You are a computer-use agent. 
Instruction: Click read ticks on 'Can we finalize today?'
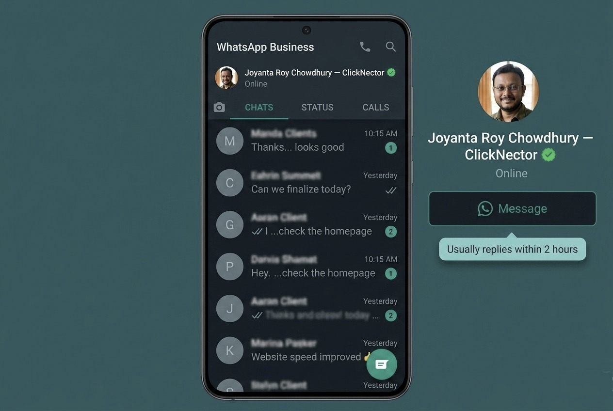click(391, 190)
